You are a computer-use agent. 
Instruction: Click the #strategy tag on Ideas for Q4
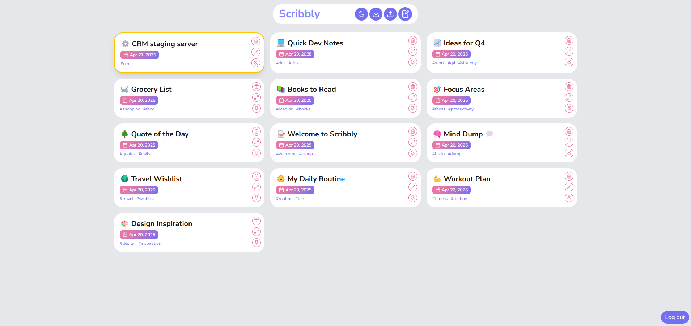pos(467,63)
